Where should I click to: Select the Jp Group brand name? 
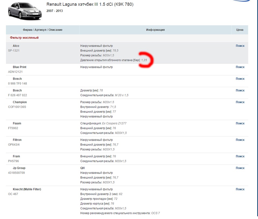point(19,168)
